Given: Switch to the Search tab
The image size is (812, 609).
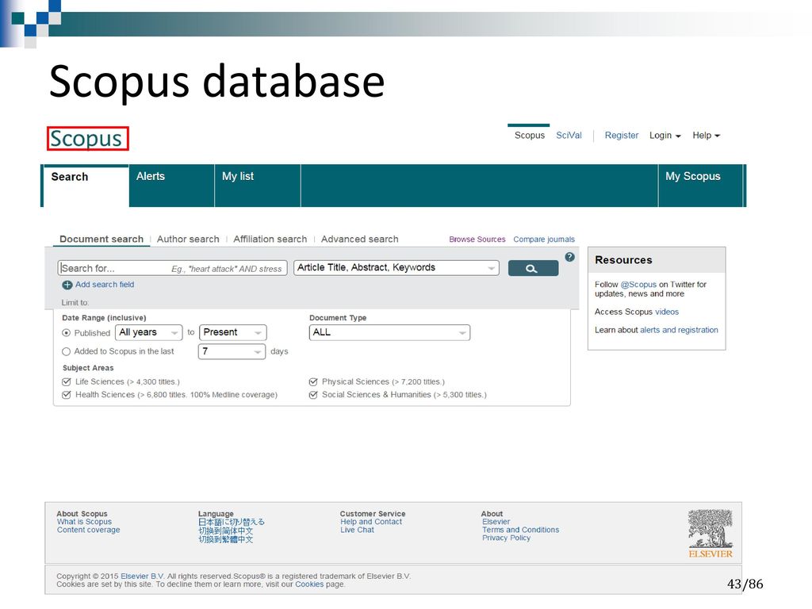Looking at the screenshot, I should (86, 186).
